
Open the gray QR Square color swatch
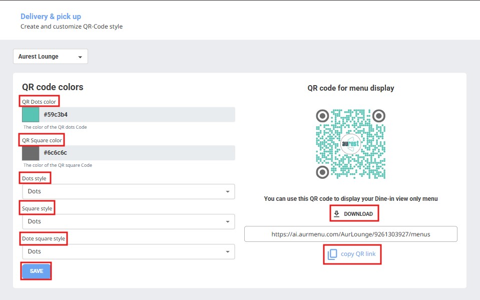[31, 153]
